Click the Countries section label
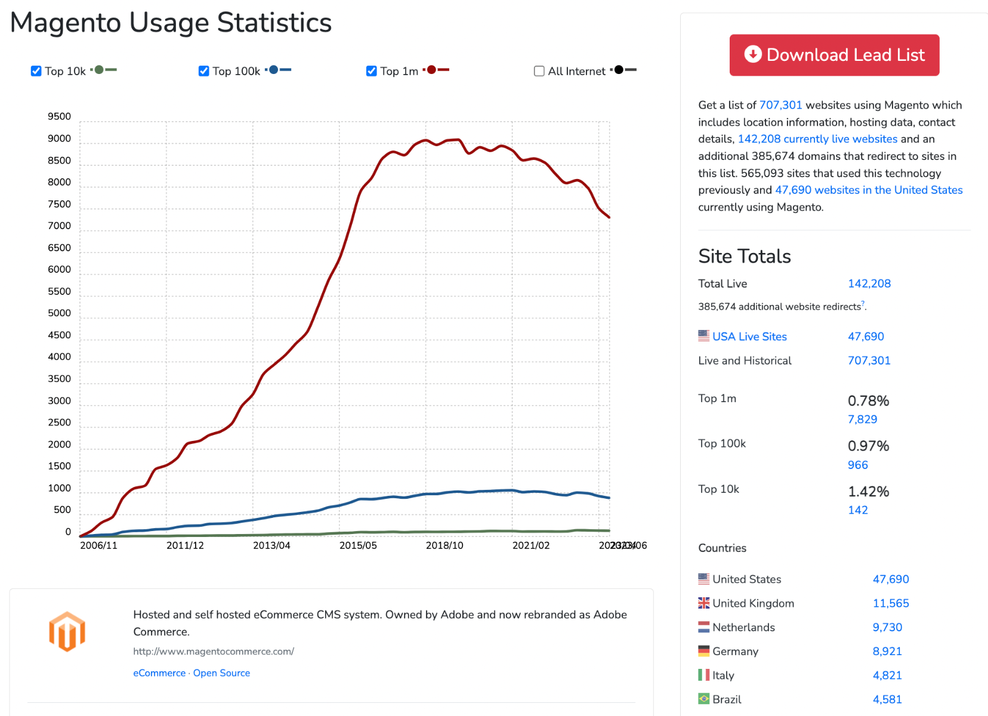 pos(722,548)
